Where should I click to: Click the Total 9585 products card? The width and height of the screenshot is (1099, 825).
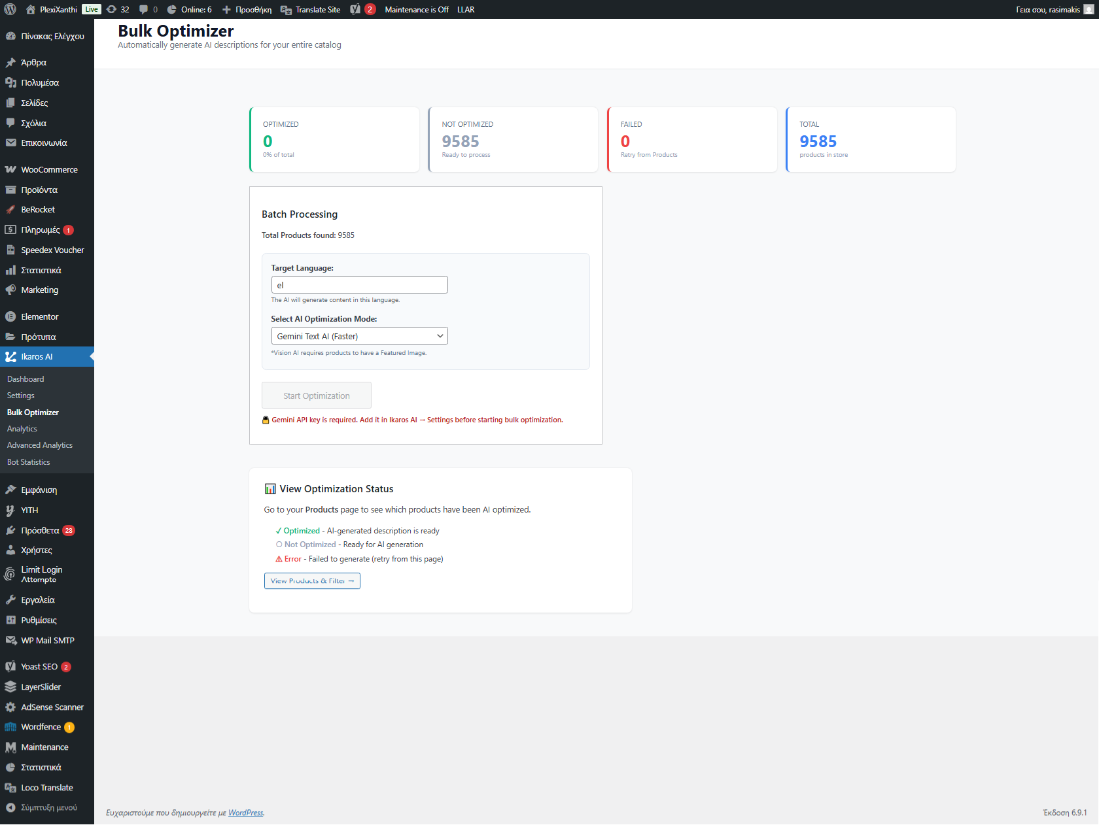click(871, 140)
